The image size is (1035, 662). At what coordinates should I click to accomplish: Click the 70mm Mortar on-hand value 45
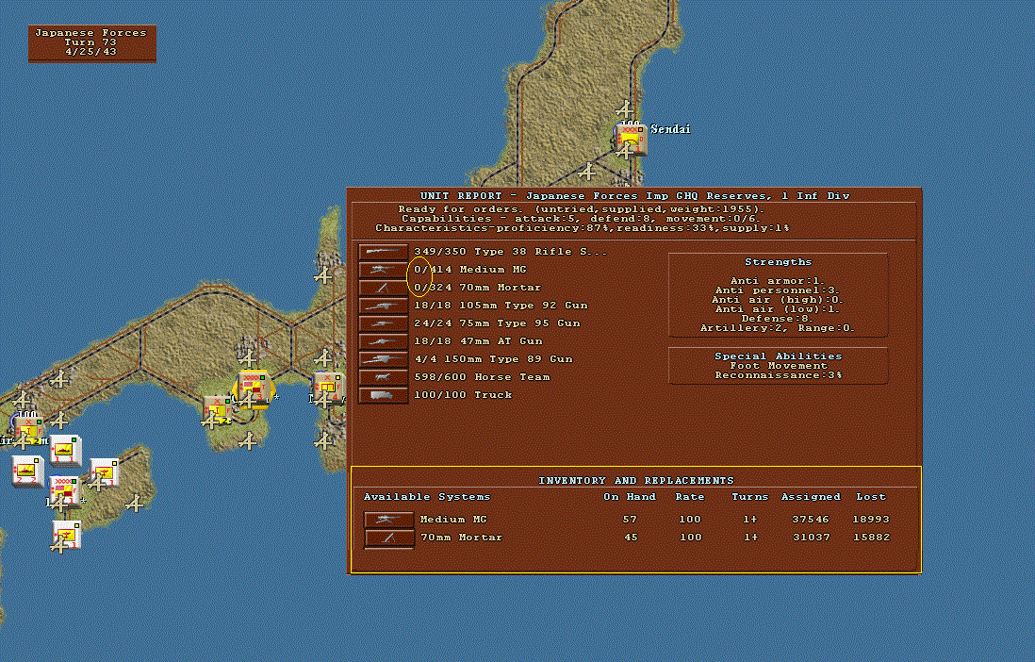point(631,538)
